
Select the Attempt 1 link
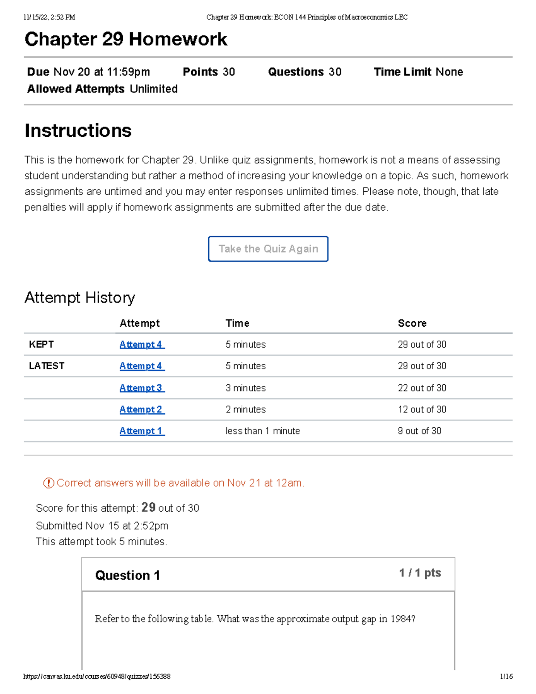point(142,431)
